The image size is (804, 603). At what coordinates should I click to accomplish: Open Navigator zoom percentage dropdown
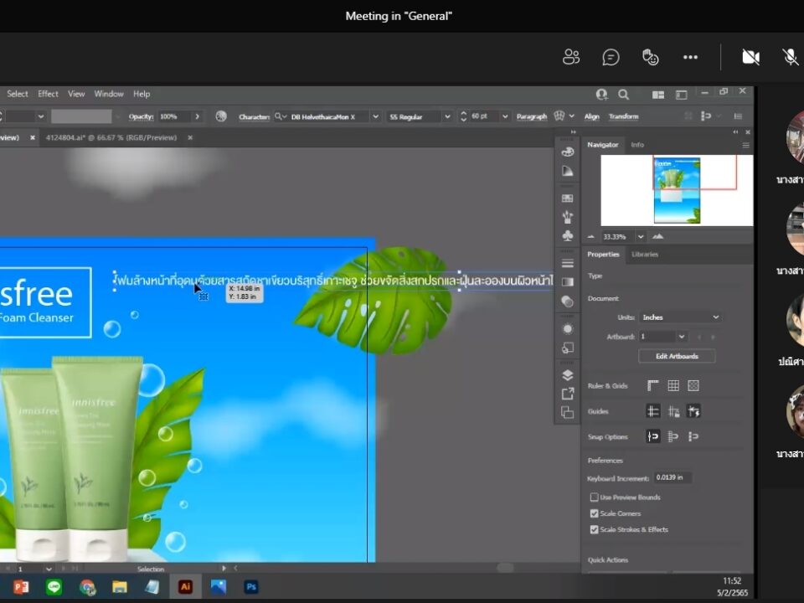click(x=641, y=236)
